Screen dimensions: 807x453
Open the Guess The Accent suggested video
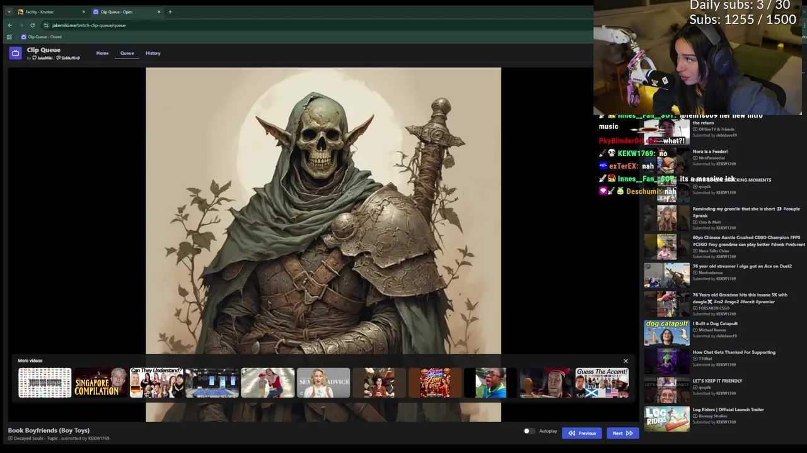coord(602,383)
